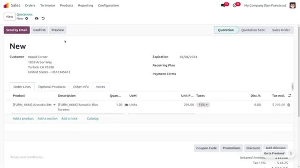Click the $ 295.00 subtotal cell
This screenshot has width=300, height=168.
pos(279,105)
